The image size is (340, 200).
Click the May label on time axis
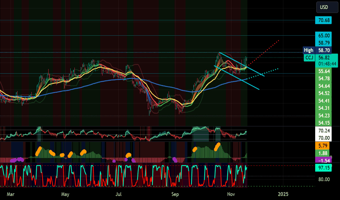pyautogui.click(x=65, y=194)
